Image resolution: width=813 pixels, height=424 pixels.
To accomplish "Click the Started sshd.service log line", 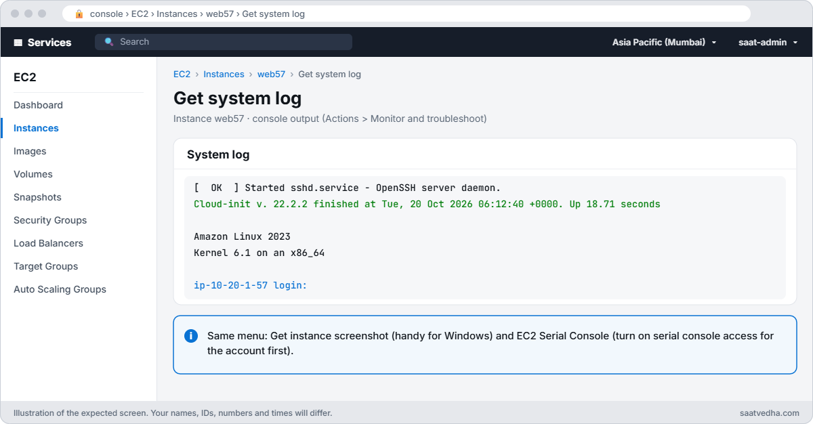I will click(347, 188).
